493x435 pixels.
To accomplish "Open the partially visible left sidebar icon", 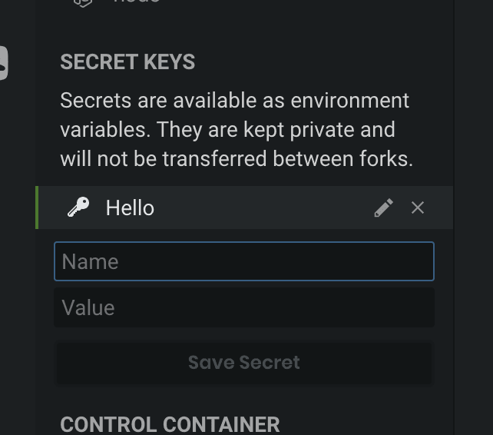I will (x=2, y=62).
